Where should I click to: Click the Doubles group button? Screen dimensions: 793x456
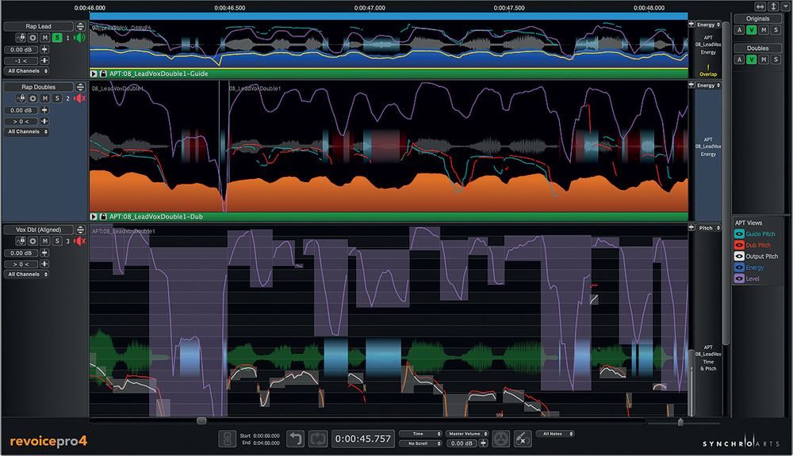(x=758, y=48)
